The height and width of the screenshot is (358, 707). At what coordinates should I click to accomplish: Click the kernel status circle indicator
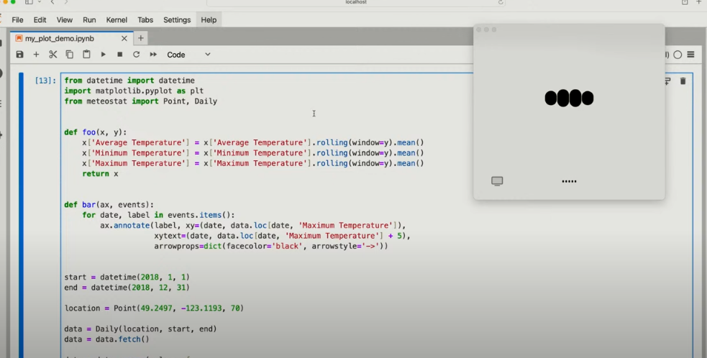tap(678, 55)
